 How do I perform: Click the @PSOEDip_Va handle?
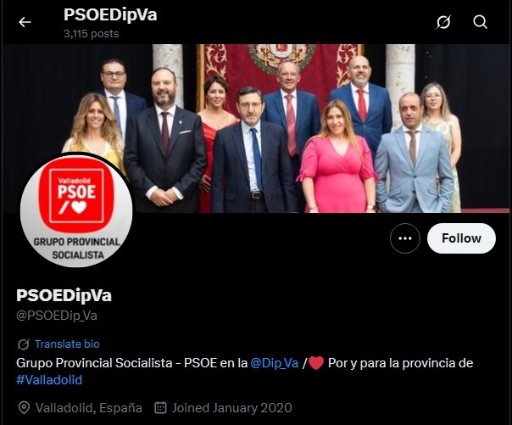click(57, 316)
